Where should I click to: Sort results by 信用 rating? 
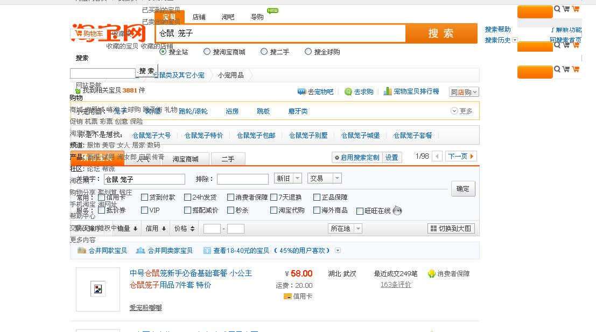pos(156,228)
